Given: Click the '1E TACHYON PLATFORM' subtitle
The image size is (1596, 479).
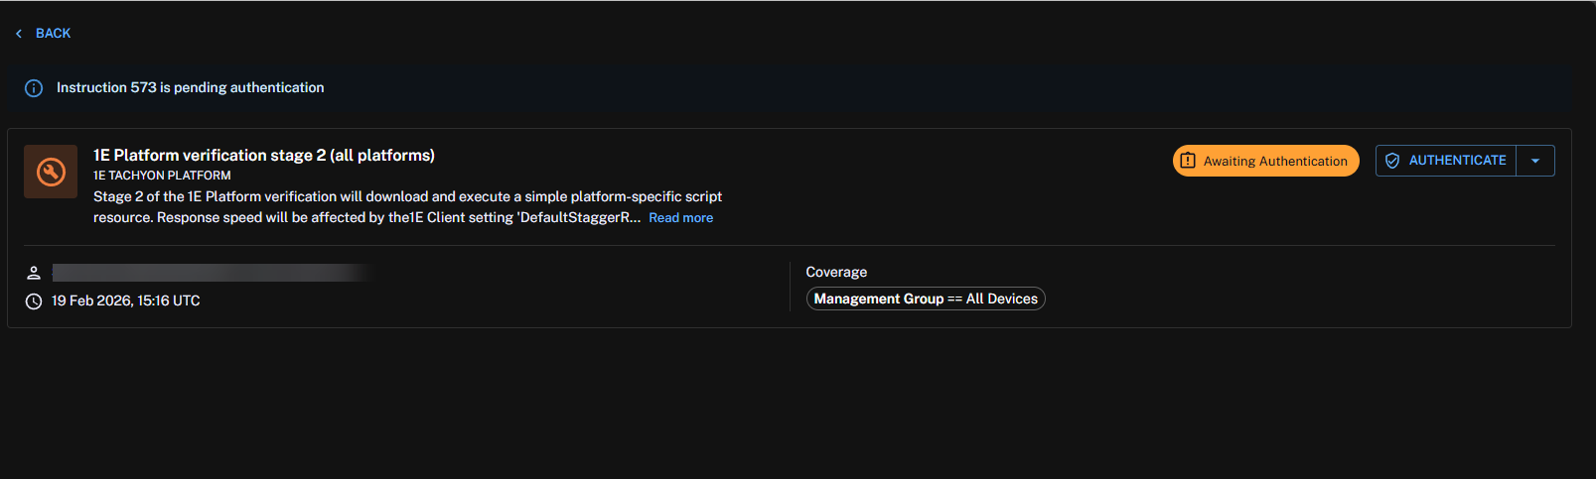Looking at the screenshot, I should 162,176.
